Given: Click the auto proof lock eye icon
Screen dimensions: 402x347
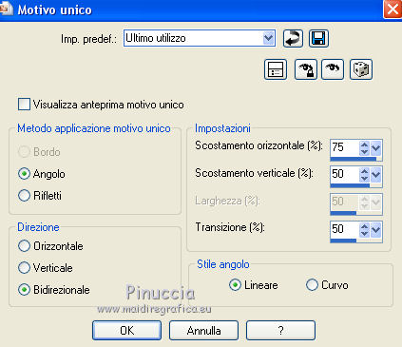Looking at the screenshot, I should pos(305,69).
